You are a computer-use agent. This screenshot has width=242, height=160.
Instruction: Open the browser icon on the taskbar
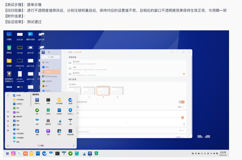[44, 154]
